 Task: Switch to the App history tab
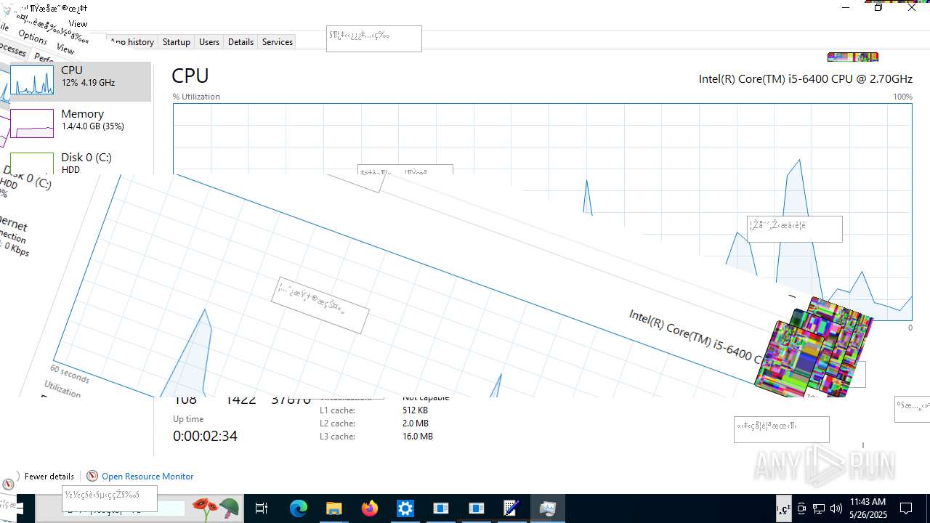(132, 42)
